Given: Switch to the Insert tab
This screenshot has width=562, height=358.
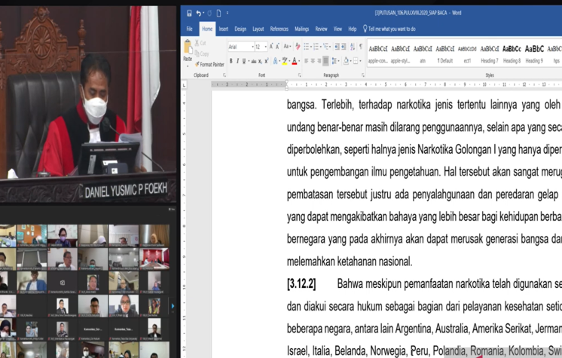Looking at the screenshot, I should point(223,29).
